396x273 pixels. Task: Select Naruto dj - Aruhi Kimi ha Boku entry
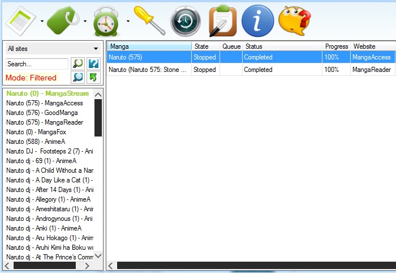(x=50, y=248)
